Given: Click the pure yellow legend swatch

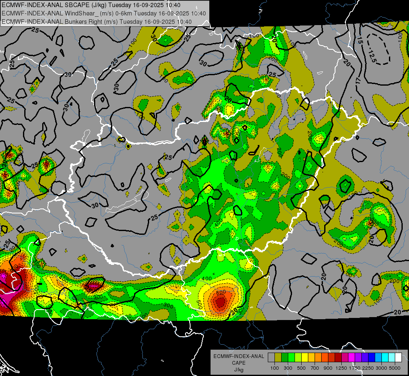Looking at the screenshot, I should point(305,357).
